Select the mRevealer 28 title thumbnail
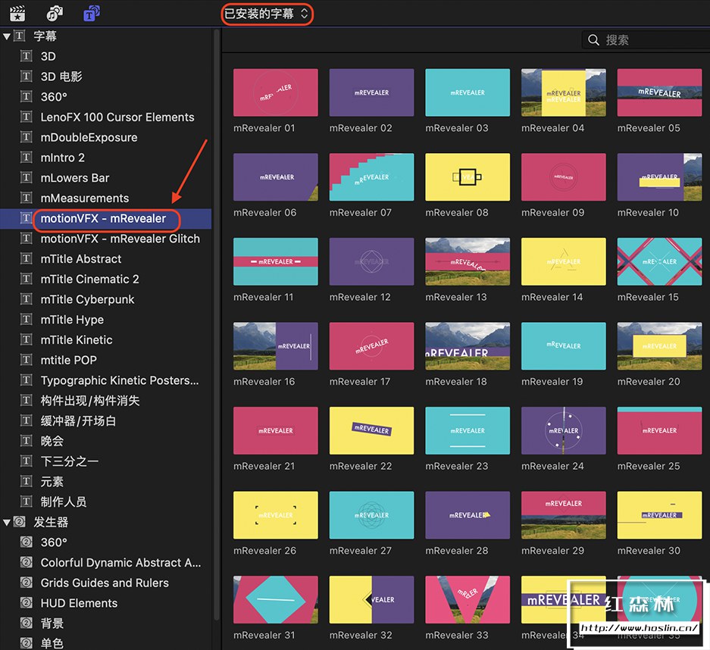The height and width of the screenshot is (650, 710). tap(468, 515)
